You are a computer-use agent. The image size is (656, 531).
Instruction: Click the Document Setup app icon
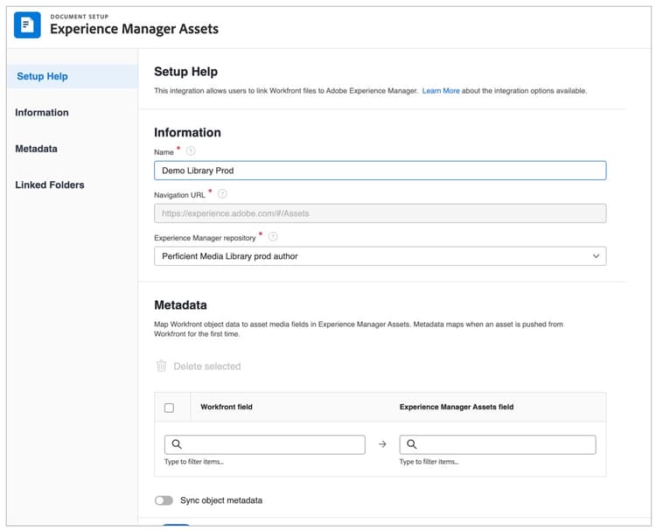(x=27, y=24)
